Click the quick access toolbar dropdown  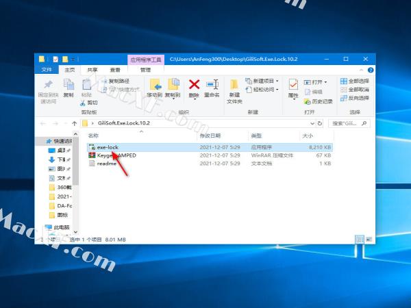(73, 60)
